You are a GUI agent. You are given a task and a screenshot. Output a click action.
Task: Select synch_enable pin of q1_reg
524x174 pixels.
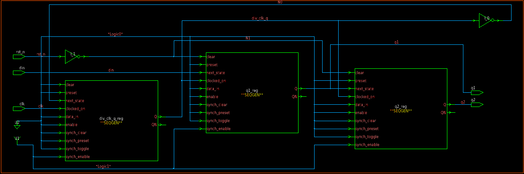click(x=218, y=128)
